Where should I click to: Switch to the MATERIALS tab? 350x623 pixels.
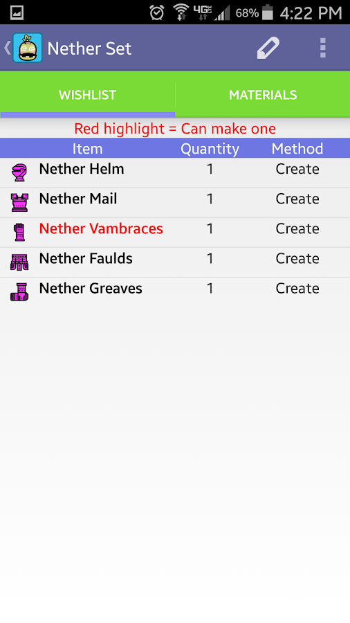pos(263,95)
